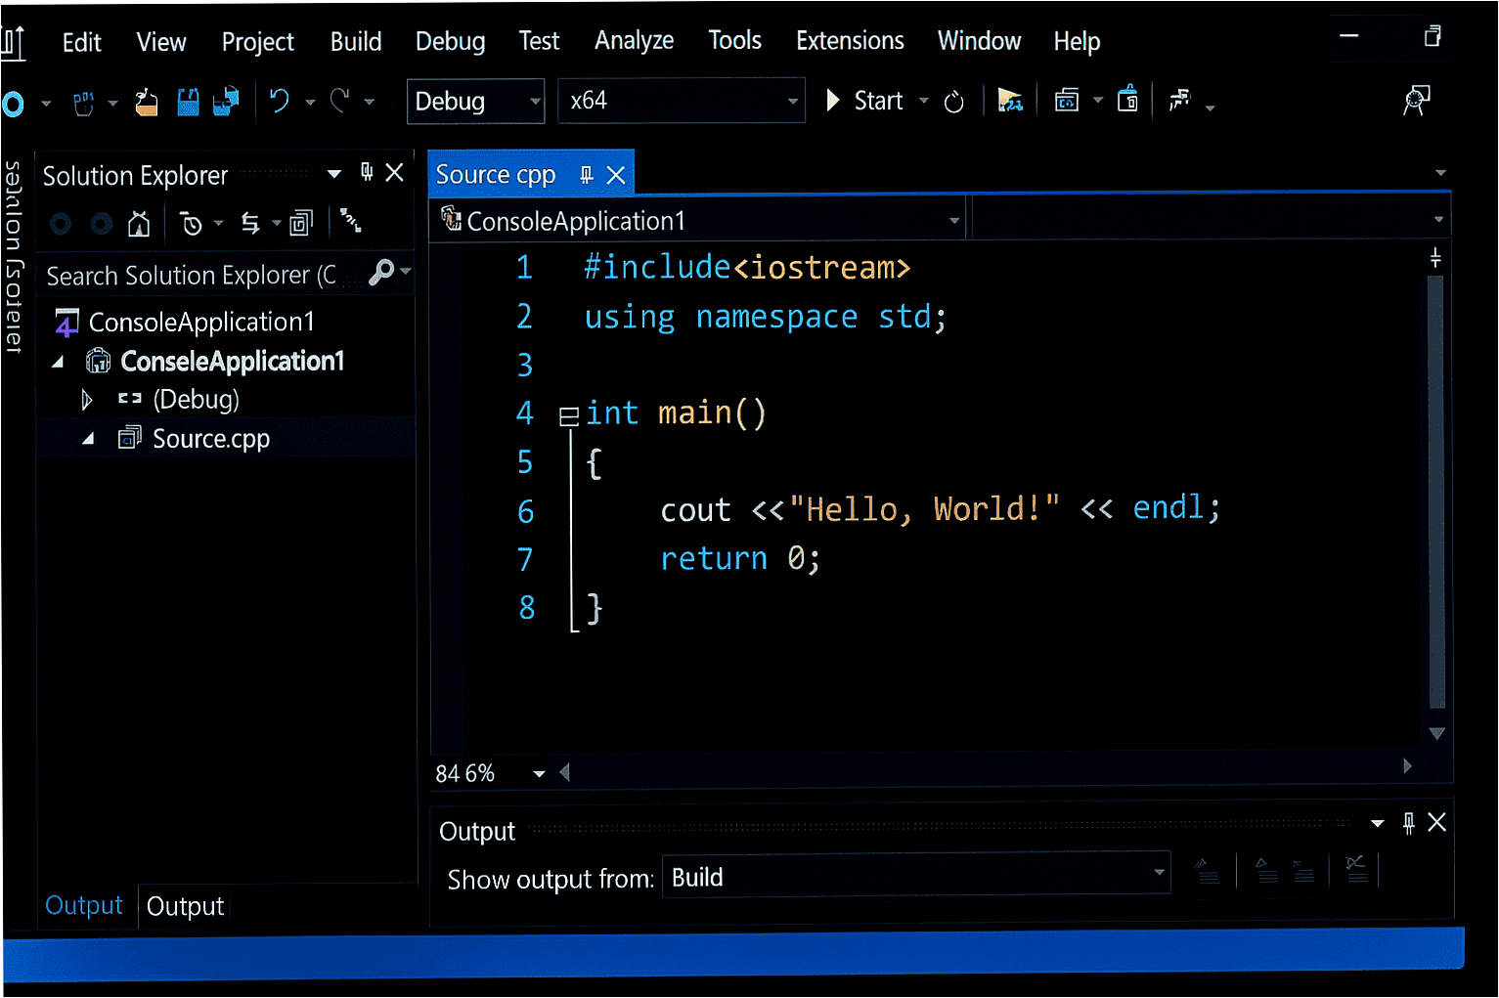Toggle pin on the Source cpp tab
The width and height of the screenshot is (1499, 998).
[587, 175]
